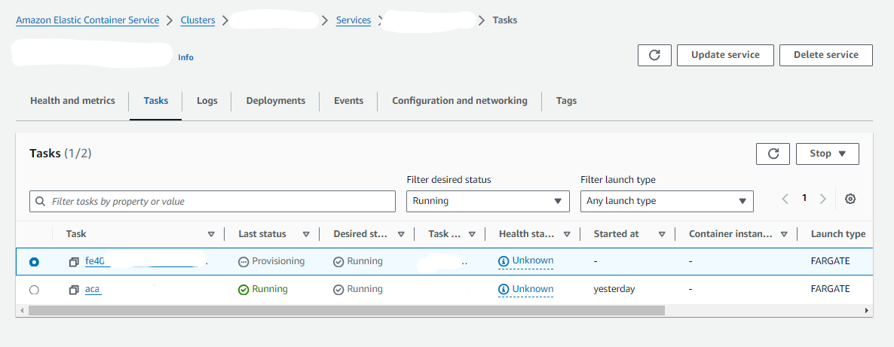Click the Unknown health info icon for Provisioning task

point(504,261)
